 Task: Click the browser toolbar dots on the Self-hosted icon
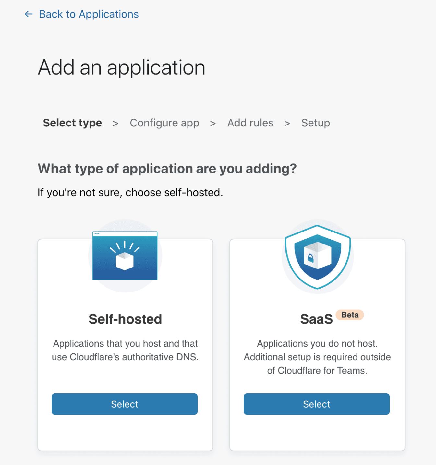[x=97, y=233]
